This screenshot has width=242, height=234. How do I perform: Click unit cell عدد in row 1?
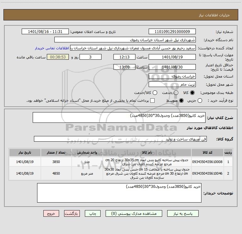pos(87,162)
